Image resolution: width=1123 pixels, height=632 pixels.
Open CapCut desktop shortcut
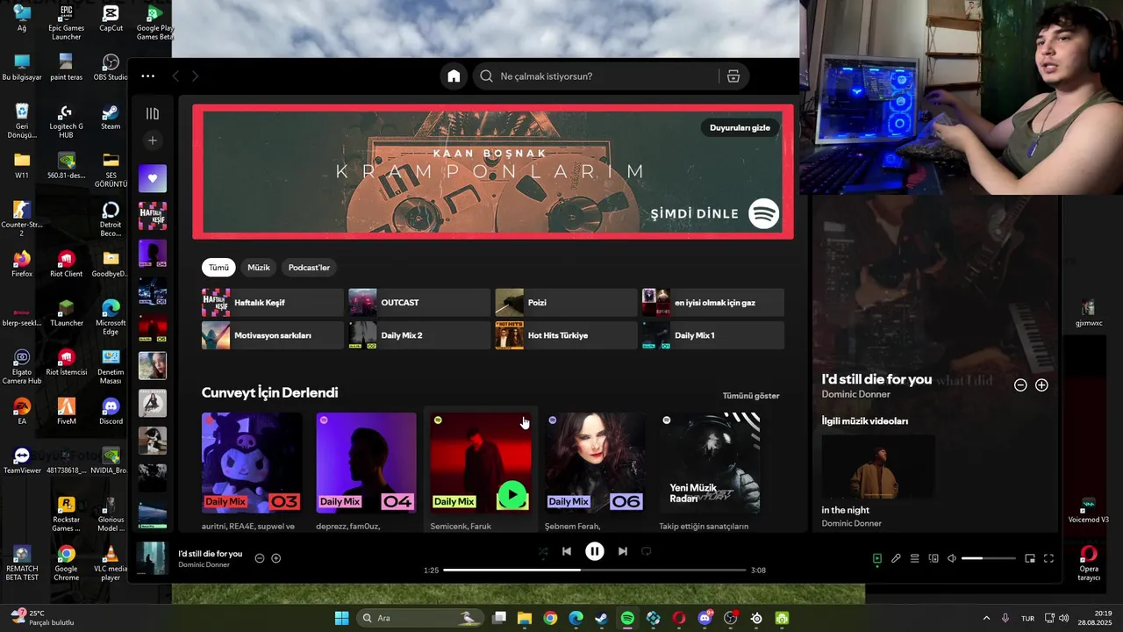pos(111,18)
